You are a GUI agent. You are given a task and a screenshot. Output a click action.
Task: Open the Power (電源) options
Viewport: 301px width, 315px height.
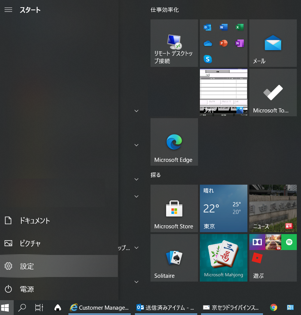coord(59,289)
